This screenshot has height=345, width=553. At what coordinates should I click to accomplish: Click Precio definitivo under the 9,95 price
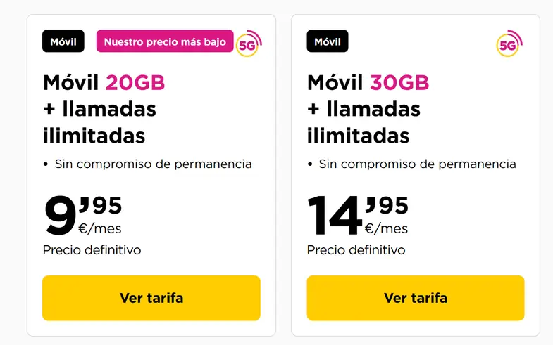point(92,250)
